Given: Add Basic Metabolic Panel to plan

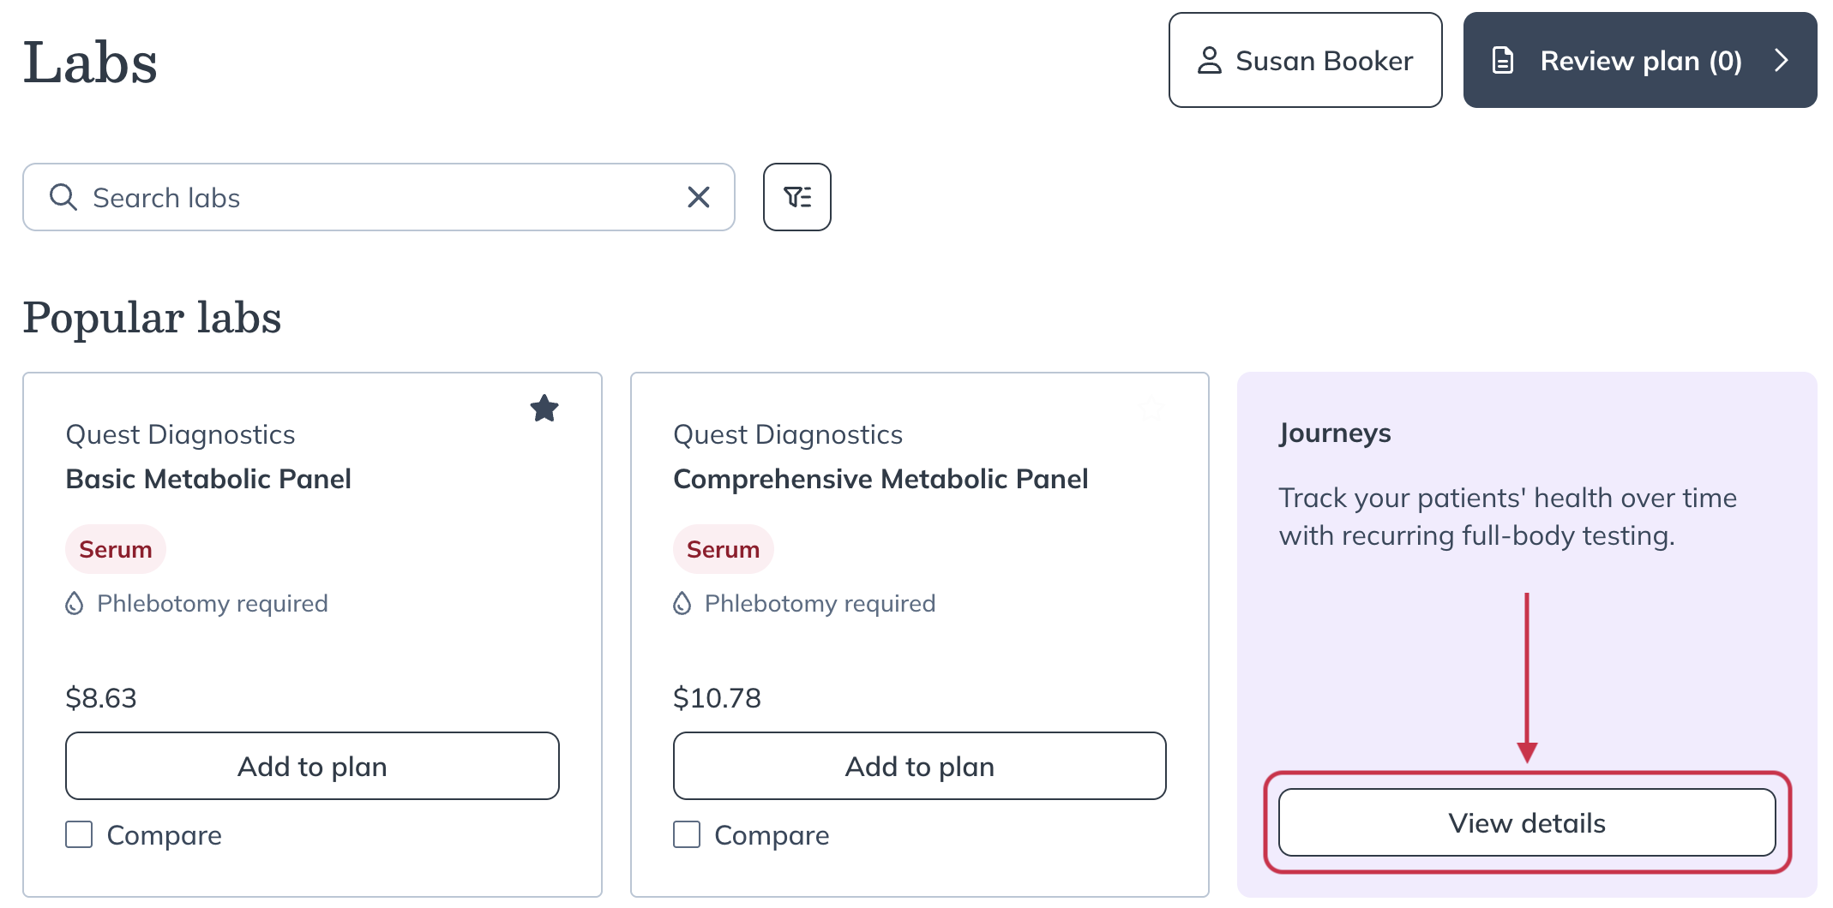Looking at the screenshot, I should pos(312,766).
